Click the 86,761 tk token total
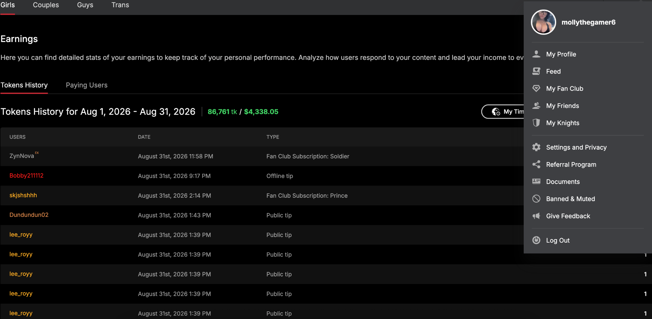652x319 pixels. [222, 112]
